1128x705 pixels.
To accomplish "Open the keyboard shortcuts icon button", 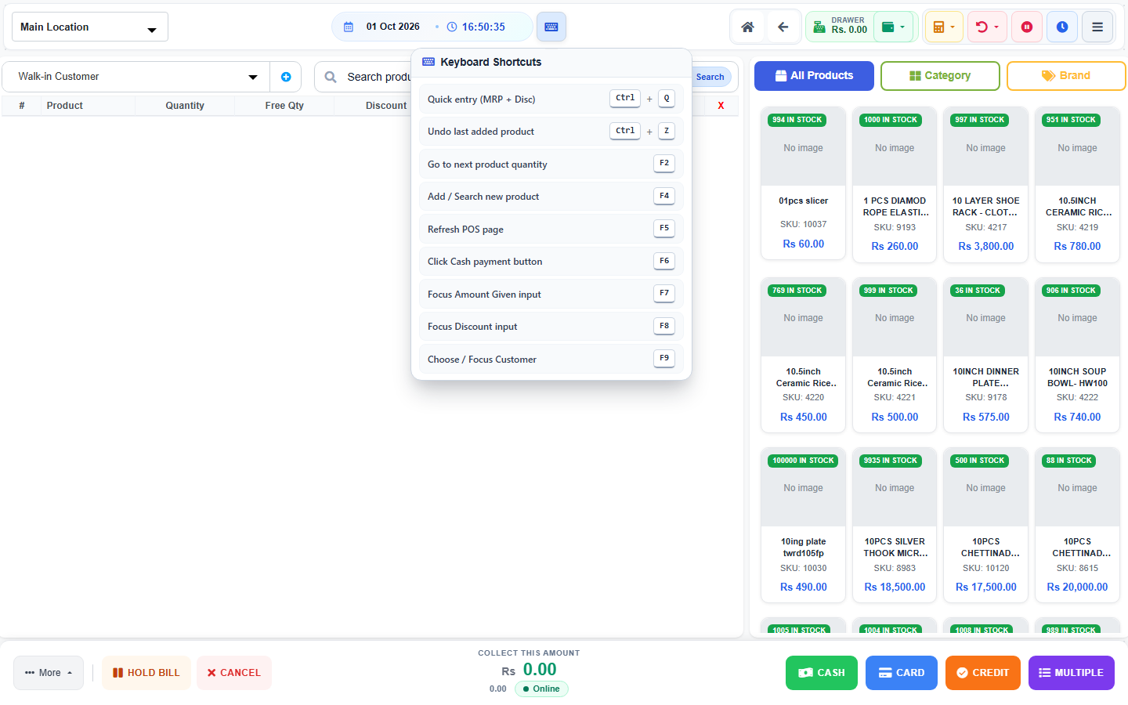I will [x=551, y=27].
